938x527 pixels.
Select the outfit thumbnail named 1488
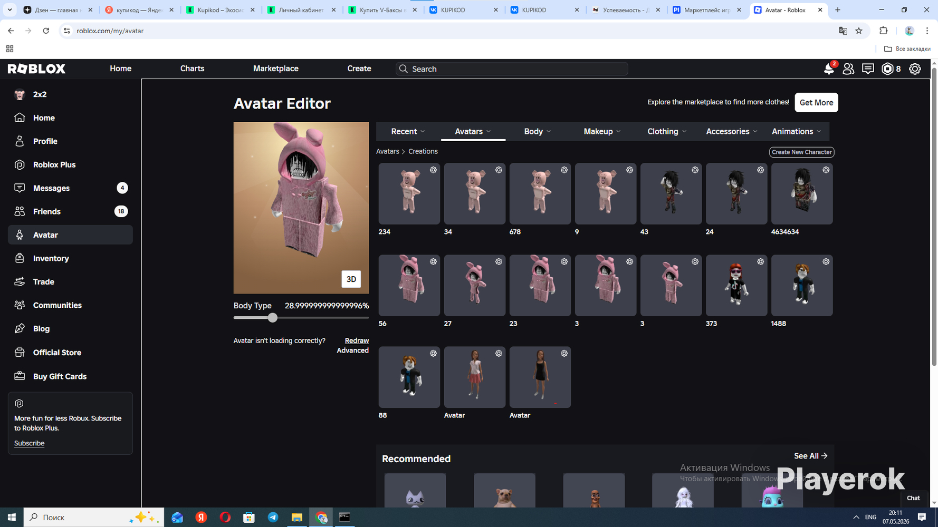[802, 286]
